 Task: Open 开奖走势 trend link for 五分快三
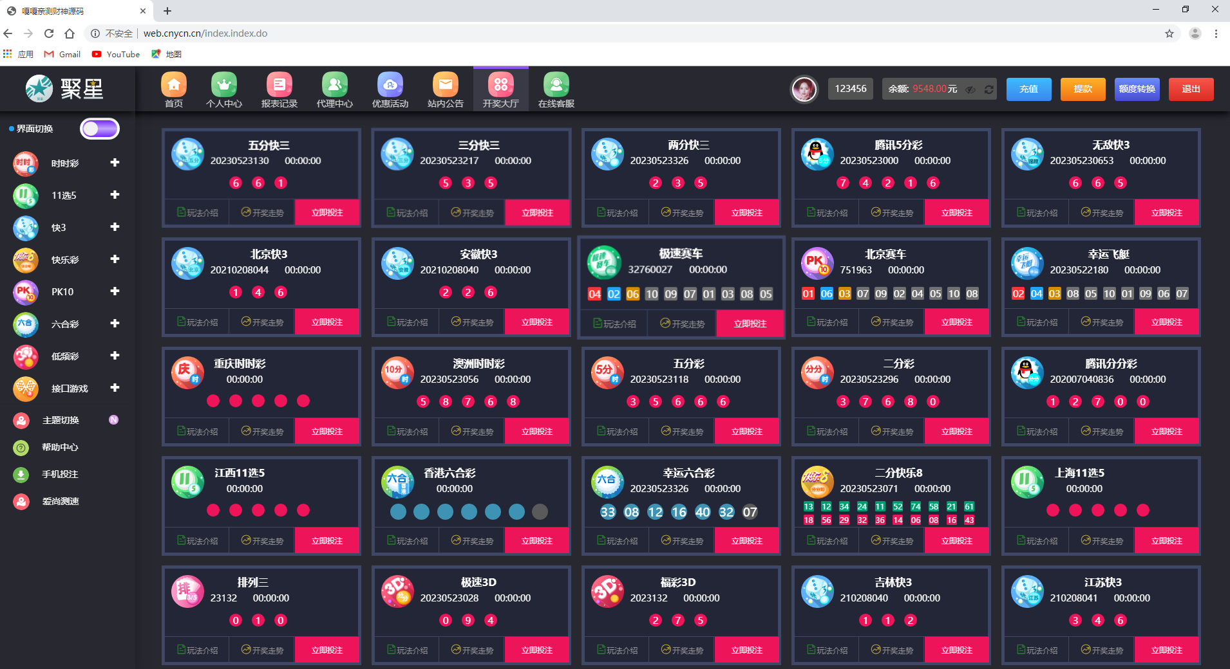point(262,213)
